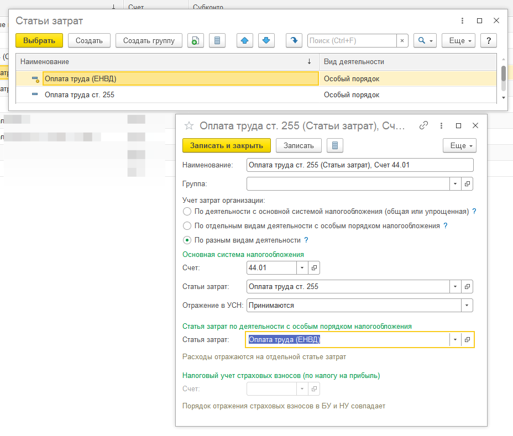513x436 pixels.
Task: Click the curved arrow move-to-group icon
Action: [294, 40]
